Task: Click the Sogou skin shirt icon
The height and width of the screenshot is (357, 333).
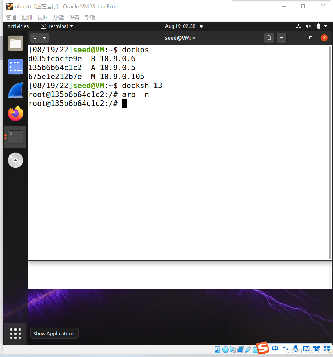Action: click(316, 349)
